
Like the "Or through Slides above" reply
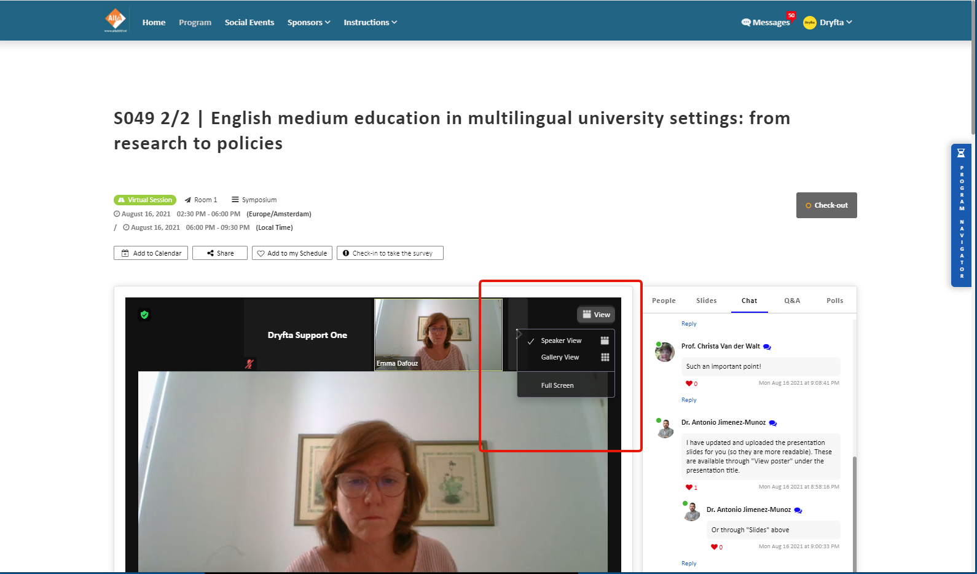click(714, 547)
